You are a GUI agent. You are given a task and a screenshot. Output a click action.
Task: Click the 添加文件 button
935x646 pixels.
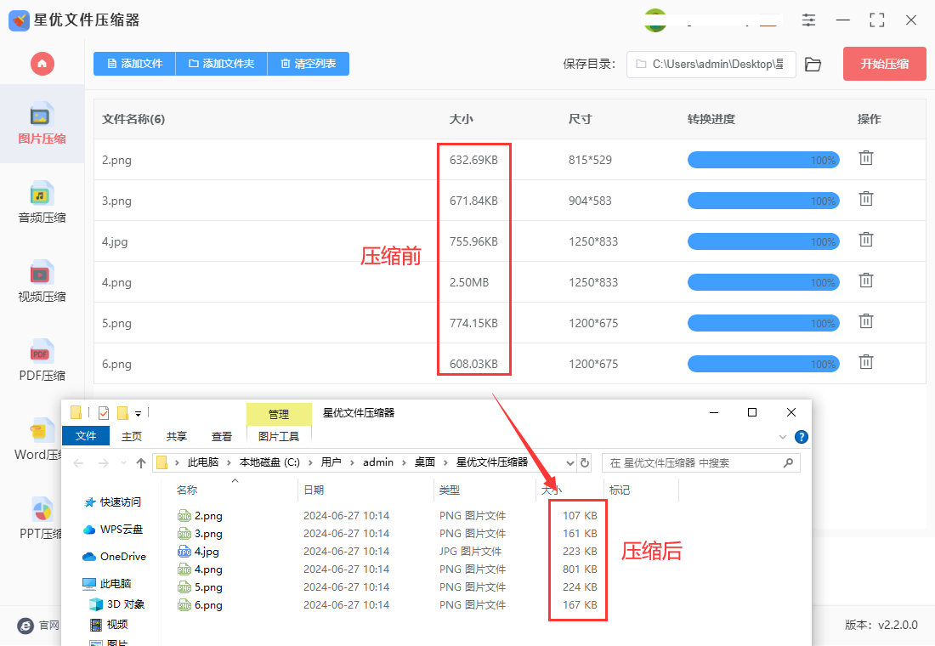click(x=134, y=64)
